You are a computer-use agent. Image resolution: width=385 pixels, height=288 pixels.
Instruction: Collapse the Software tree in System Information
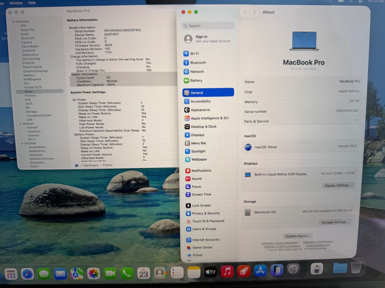(22, 143)
